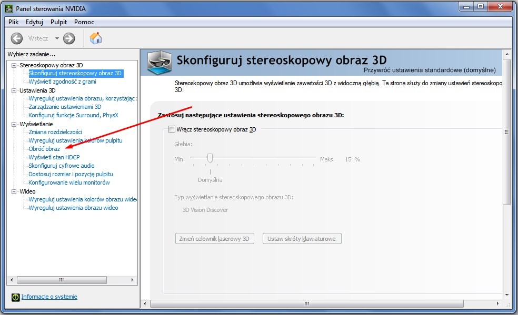
Task: Click the 3D Vision Discover text
Action: [x=205, y=210]
